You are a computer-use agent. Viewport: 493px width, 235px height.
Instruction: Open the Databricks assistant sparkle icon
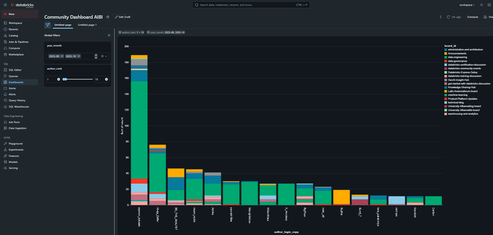pos(482,5)
